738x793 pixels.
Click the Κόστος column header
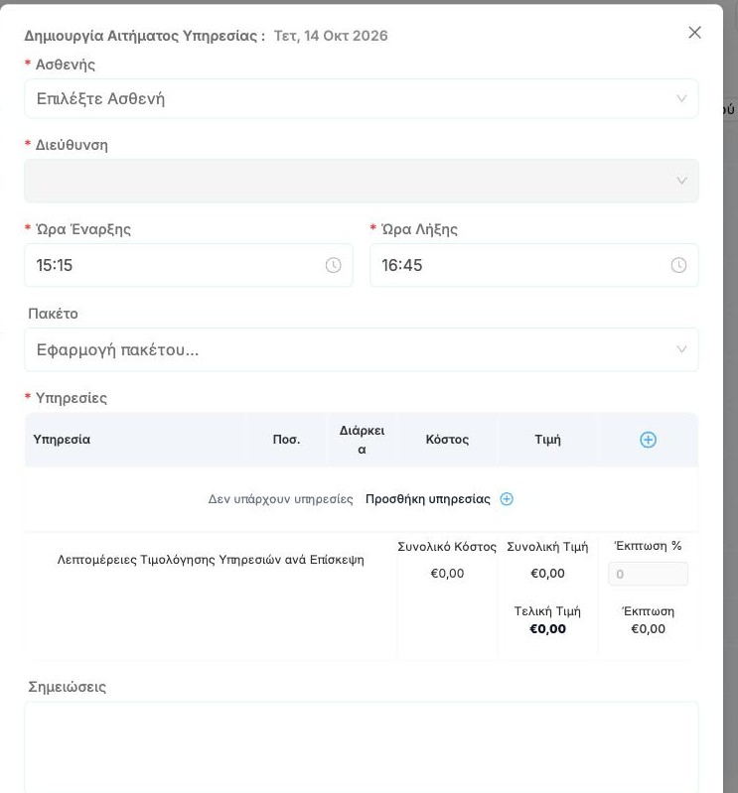click(x=447, y=440)
